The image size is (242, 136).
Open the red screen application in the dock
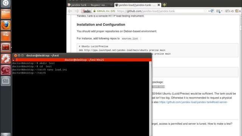[x=6, y=47]
